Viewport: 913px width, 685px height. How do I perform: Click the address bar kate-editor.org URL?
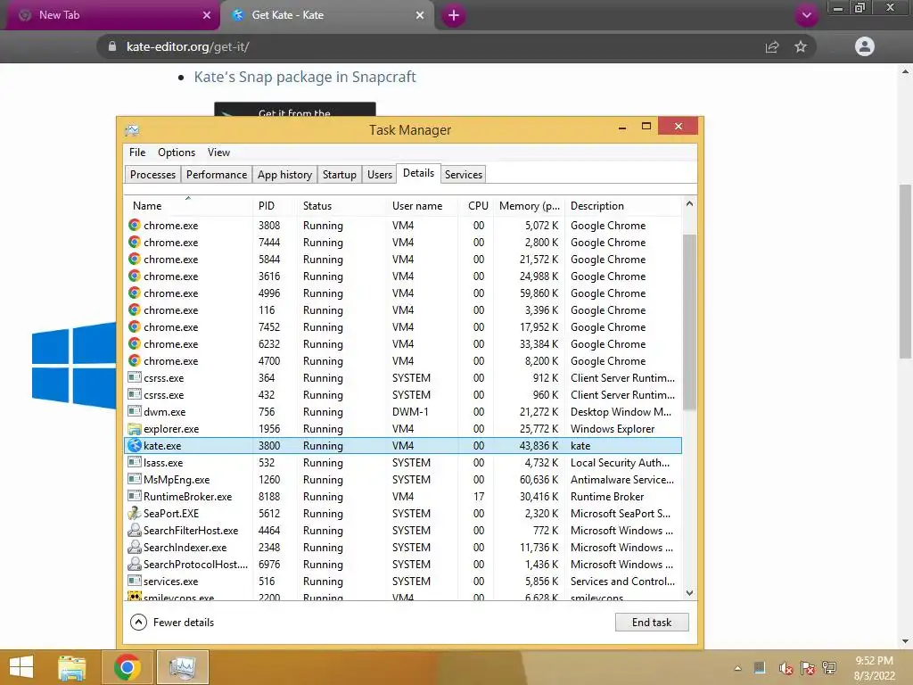click(x=187, y=46)
